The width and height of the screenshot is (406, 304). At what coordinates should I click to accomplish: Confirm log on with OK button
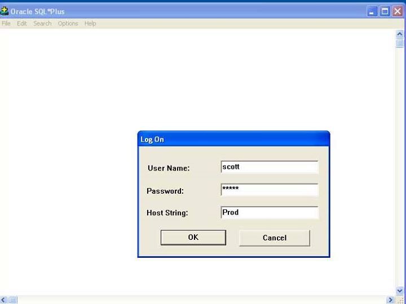[193, 238]
